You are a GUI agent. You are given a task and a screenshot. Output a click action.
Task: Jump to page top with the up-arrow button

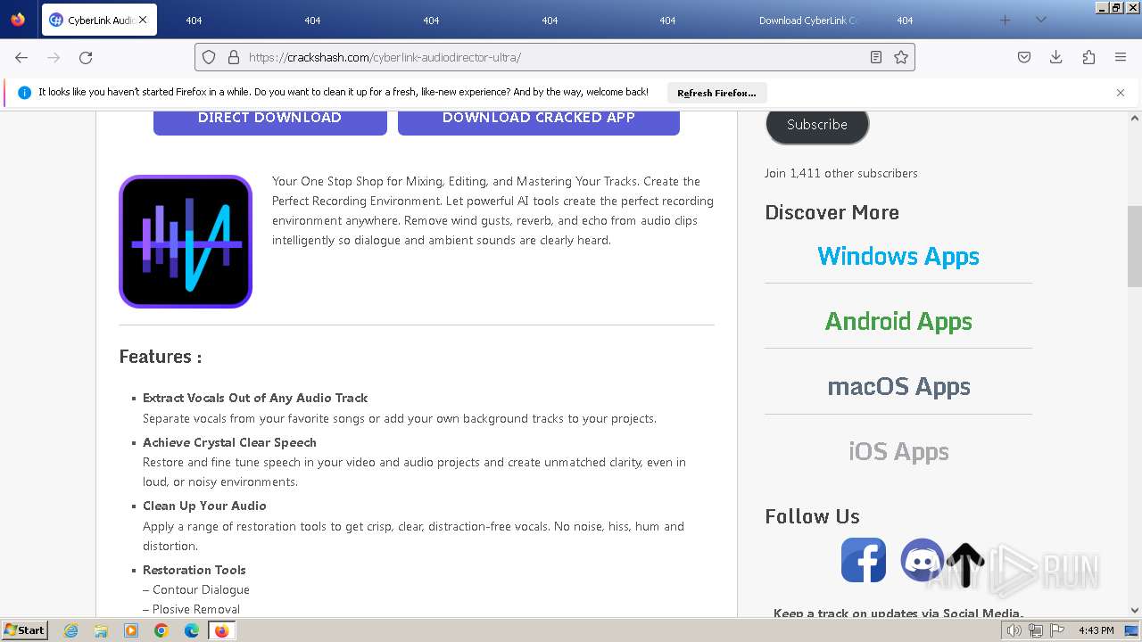point(965,565)
